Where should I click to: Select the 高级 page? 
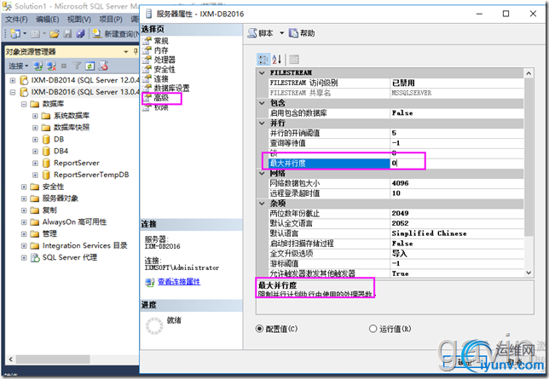click(x=161, y=98)
